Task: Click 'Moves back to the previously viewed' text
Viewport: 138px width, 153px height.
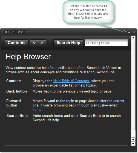Action: [x=72, y=91]
